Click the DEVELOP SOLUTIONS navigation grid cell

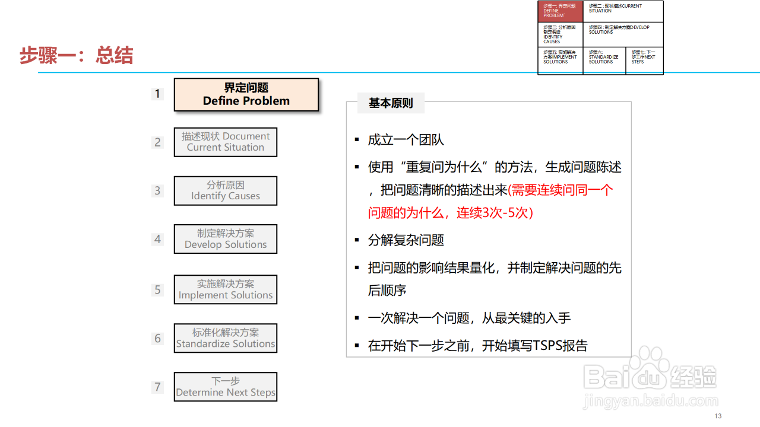[623, 35]
